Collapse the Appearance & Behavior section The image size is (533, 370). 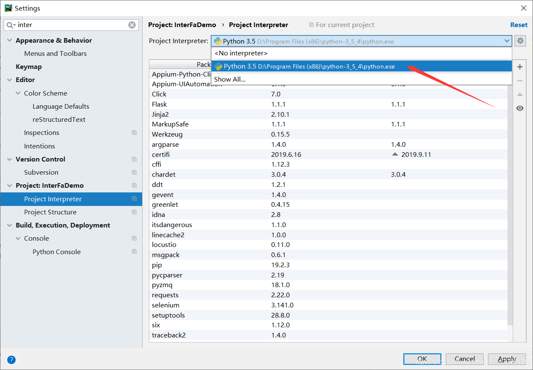(x=10, y=41)
